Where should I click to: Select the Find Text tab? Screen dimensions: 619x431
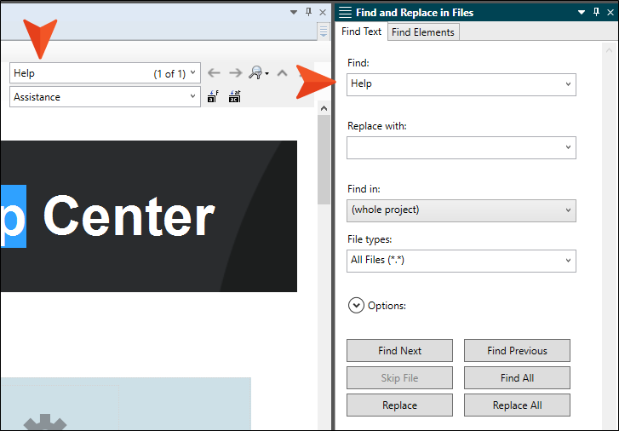pyautogui.click(x=361, y=32)
